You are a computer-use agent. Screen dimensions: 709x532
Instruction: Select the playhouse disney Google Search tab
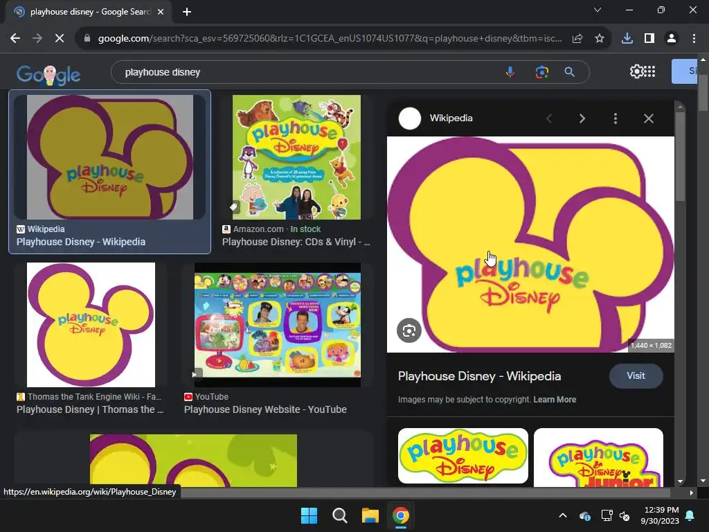pos(89,12)
